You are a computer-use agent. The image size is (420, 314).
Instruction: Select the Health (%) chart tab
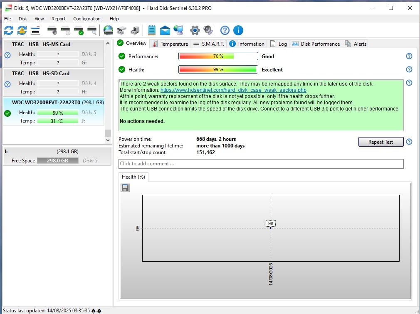pos(133,177)
